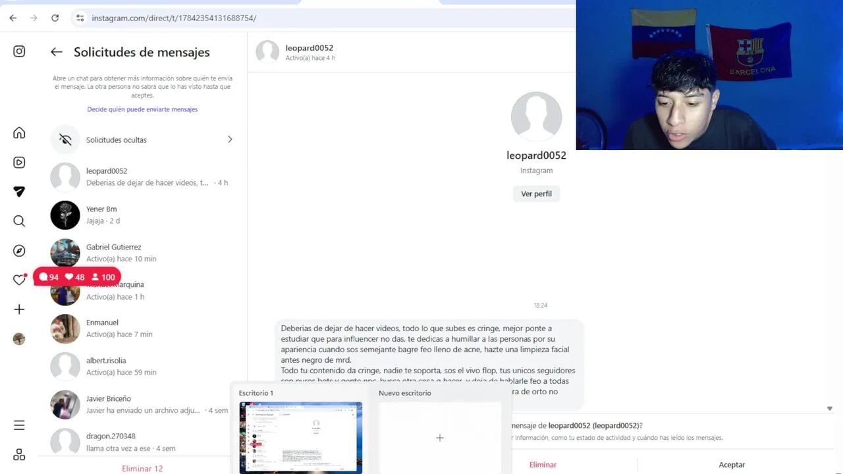Click Eliminar 12 link
Screen dimensions: 843x474
[x=142, y=469]
